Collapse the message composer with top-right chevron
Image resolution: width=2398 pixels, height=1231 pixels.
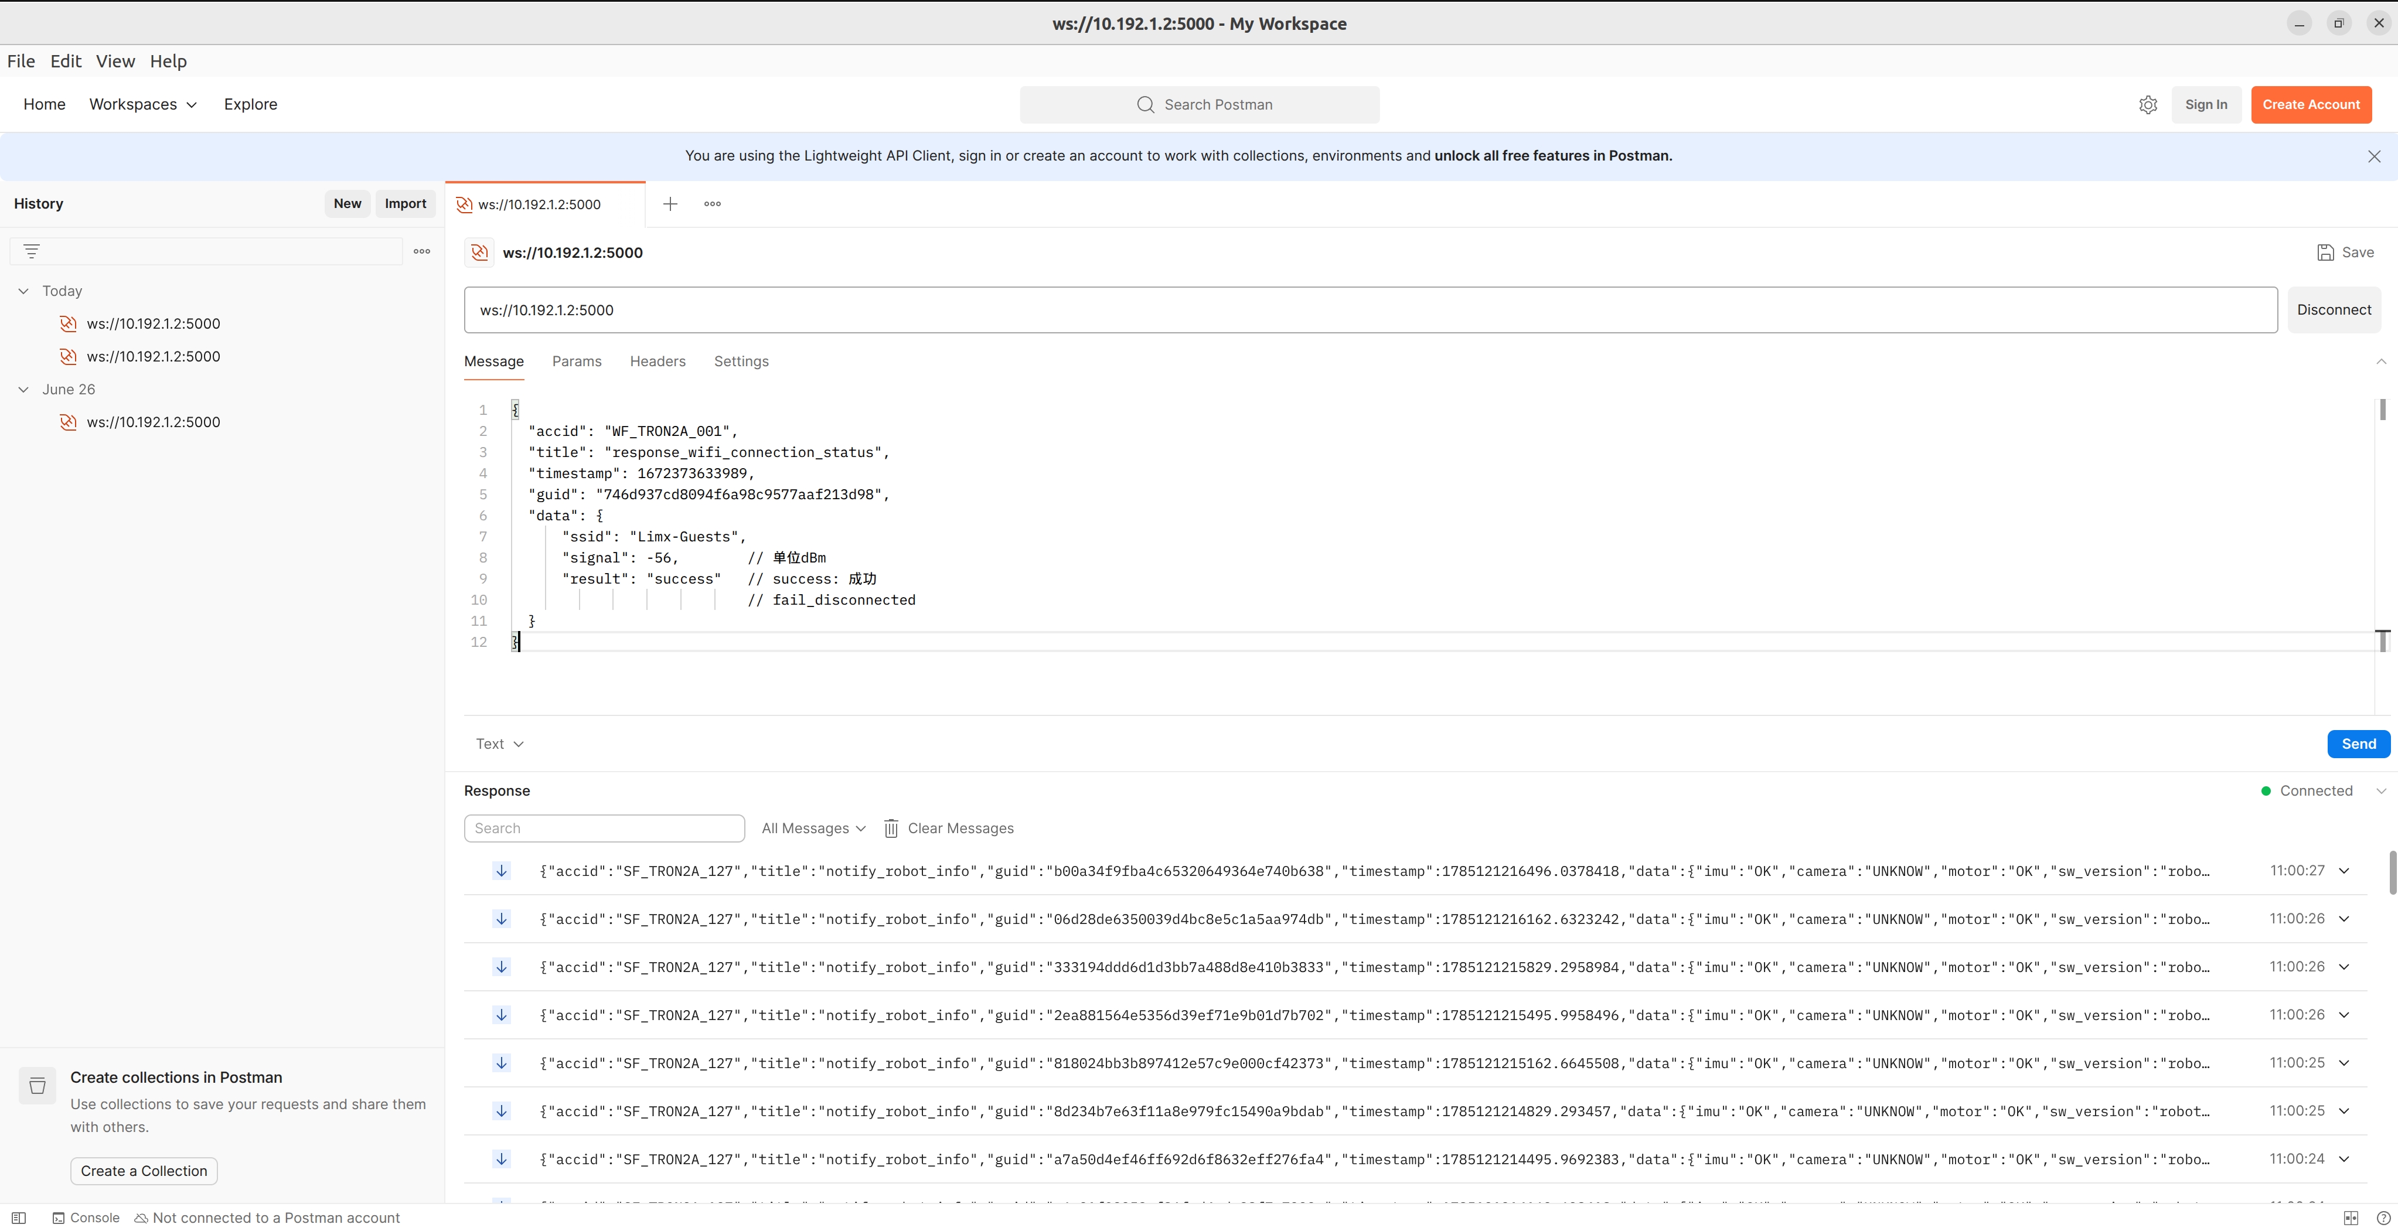2380,361
